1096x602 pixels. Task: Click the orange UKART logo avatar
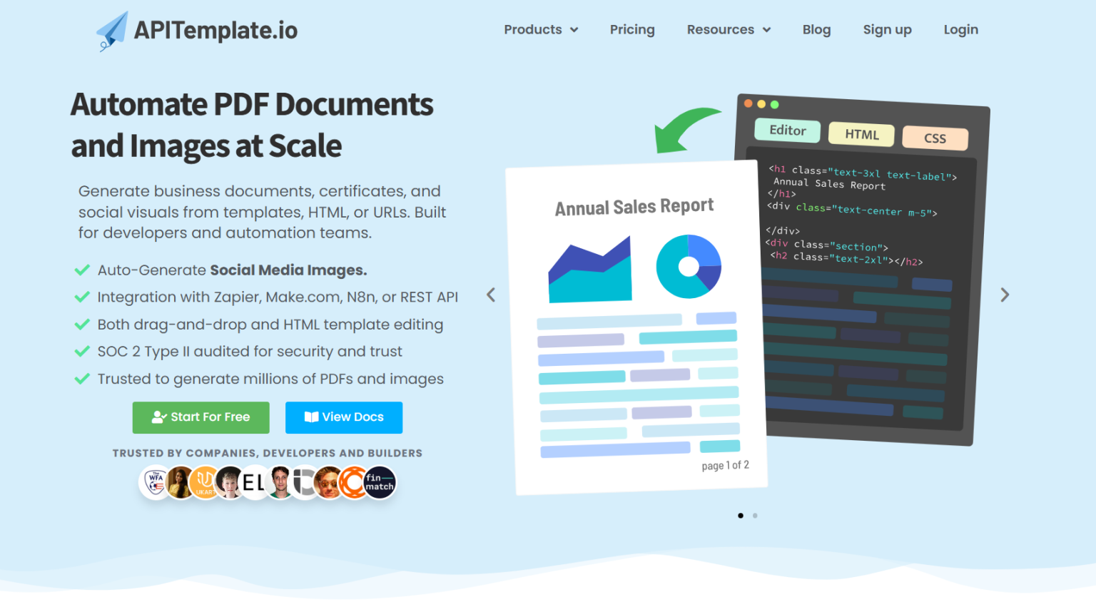click(x=205, y=483)
